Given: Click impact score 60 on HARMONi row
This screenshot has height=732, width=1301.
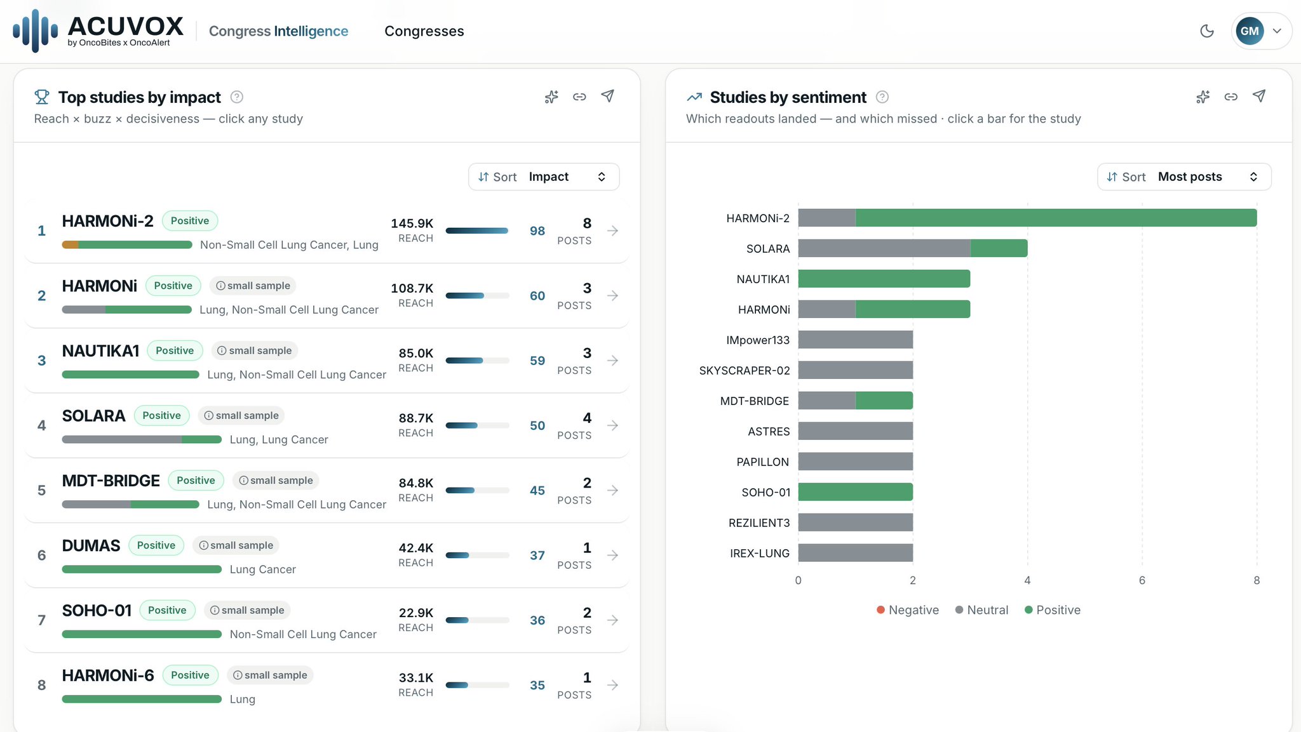Looking at the screenshot, I should 537,296.
